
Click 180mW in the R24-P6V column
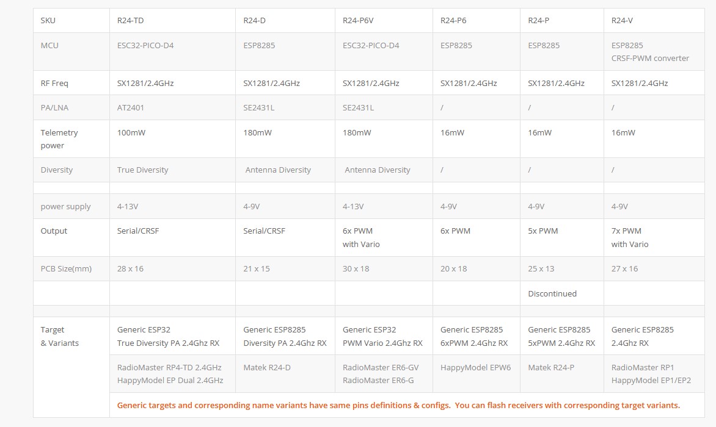357,133
